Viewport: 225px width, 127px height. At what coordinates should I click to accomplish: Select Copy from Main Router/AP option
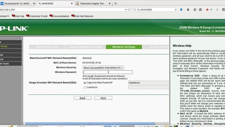coord(85,83)
